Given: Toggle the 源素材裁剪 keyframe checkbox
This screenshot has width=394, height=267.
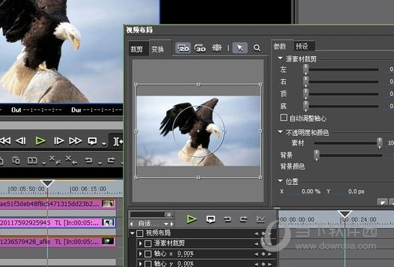Looking at the screenshot, I should coord(148,243).
